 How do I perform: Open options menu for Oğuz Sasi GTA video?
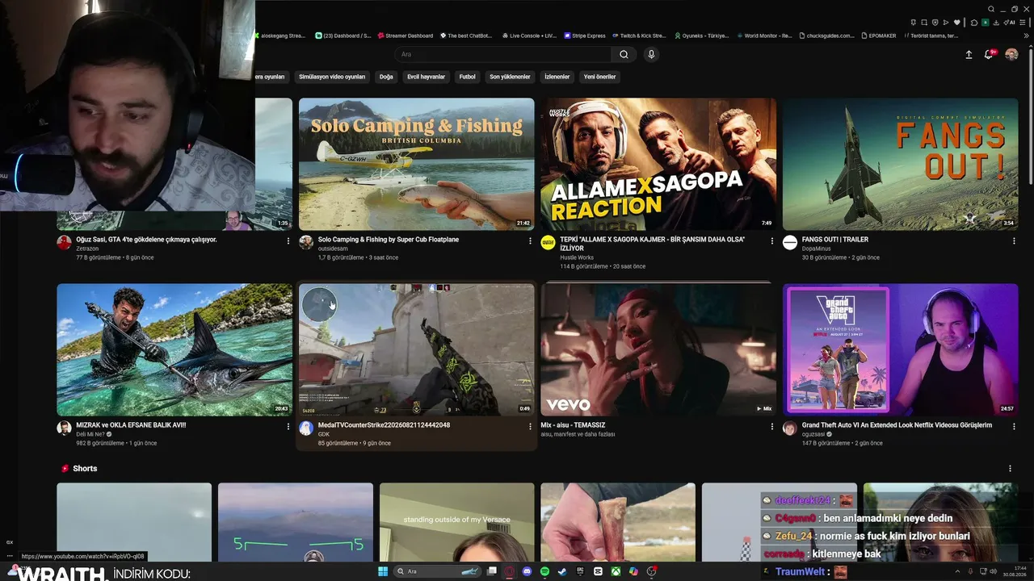pos(288,240)
